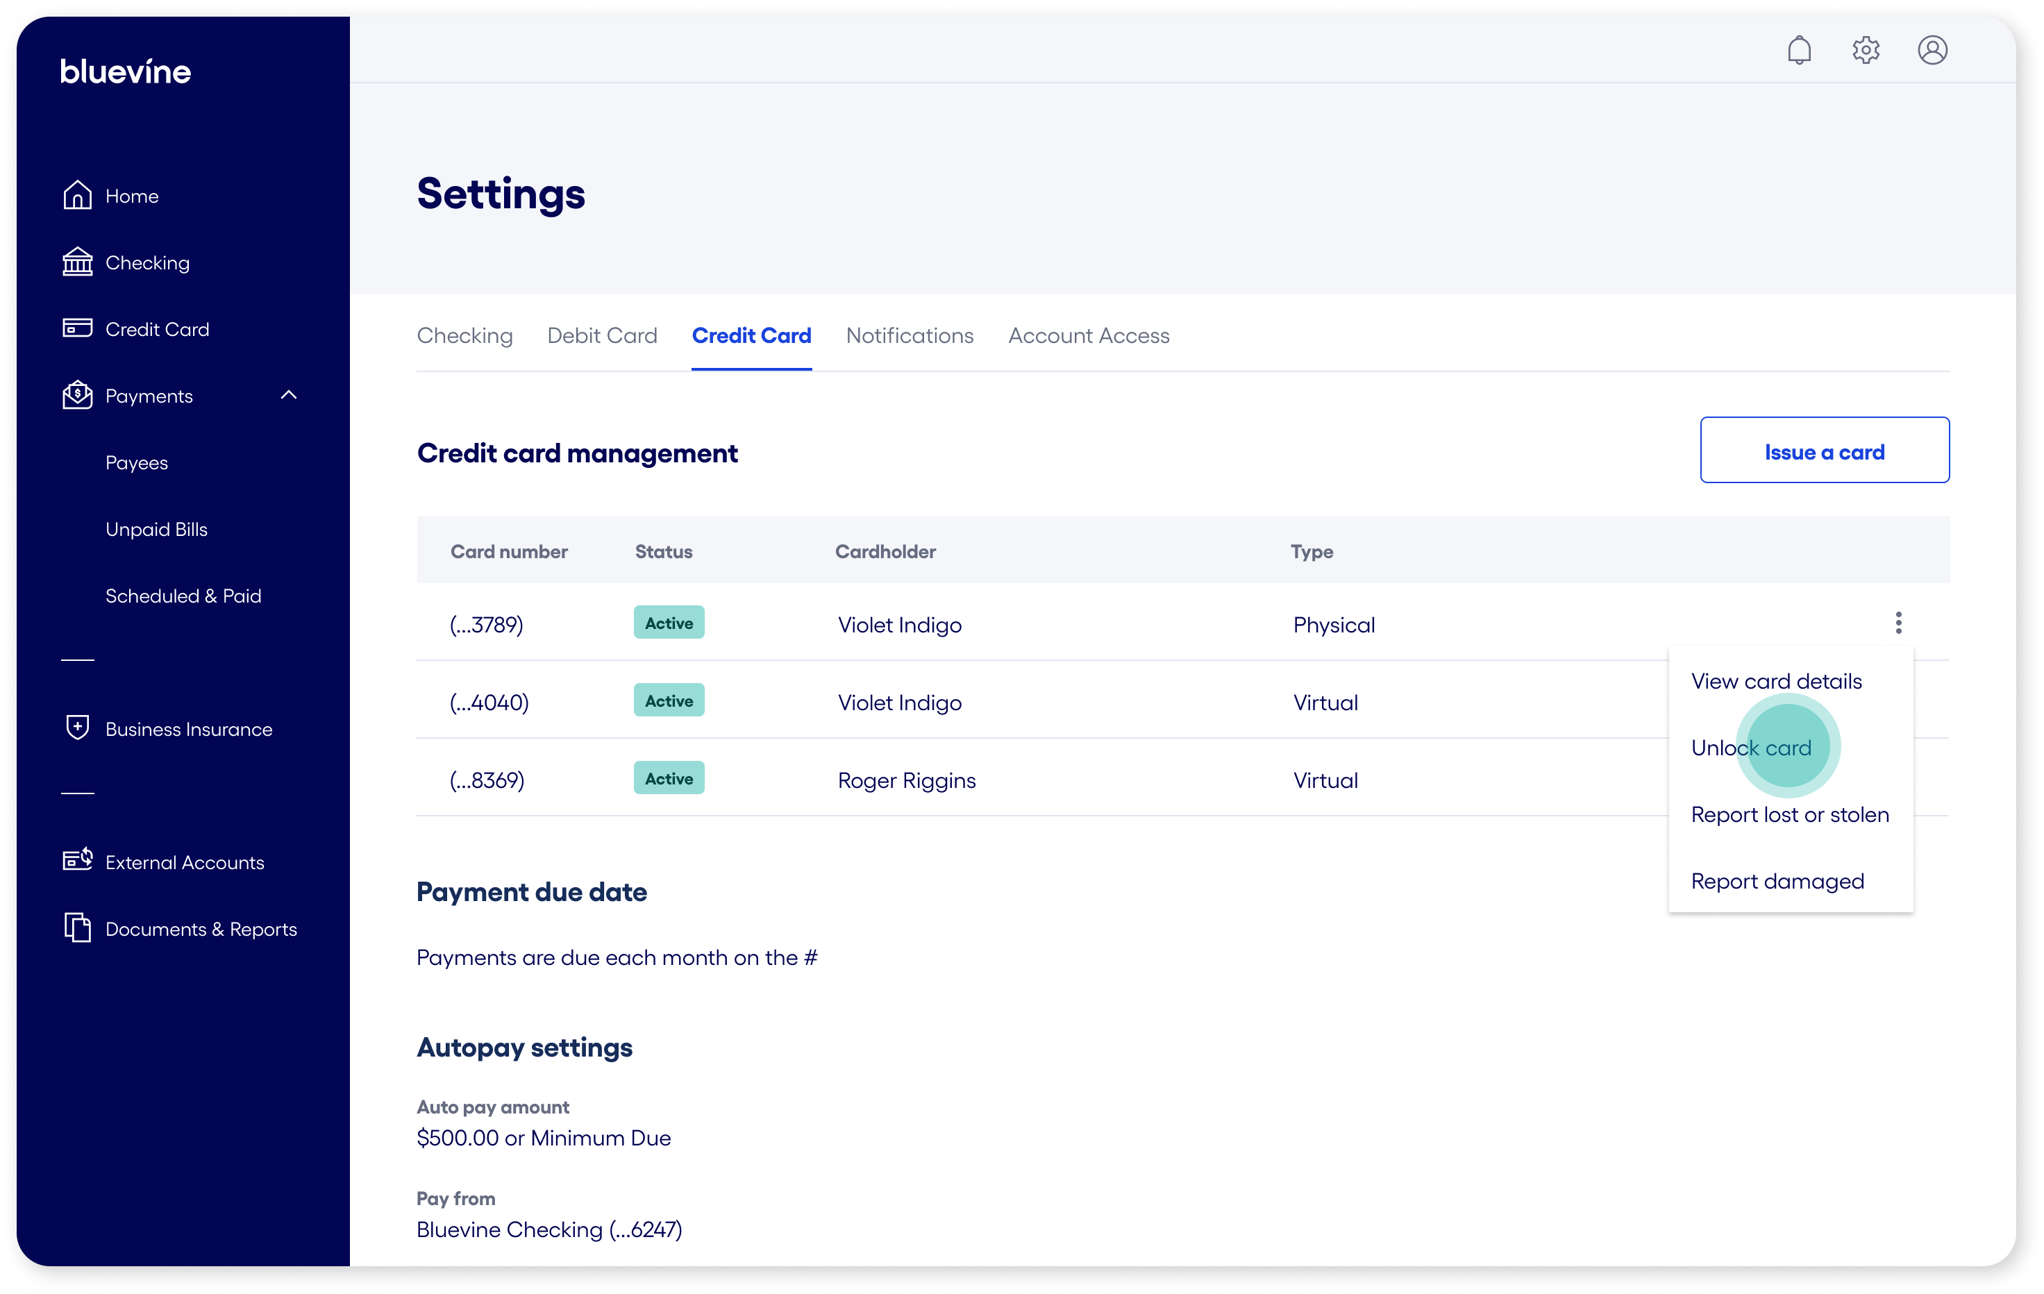Open Unpaid Bills in the sidebar

156,530
